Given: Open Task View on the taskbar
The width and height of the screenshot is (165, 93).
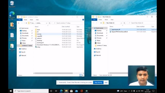Looking at the screenshot, I should click(x=56, y=91).
